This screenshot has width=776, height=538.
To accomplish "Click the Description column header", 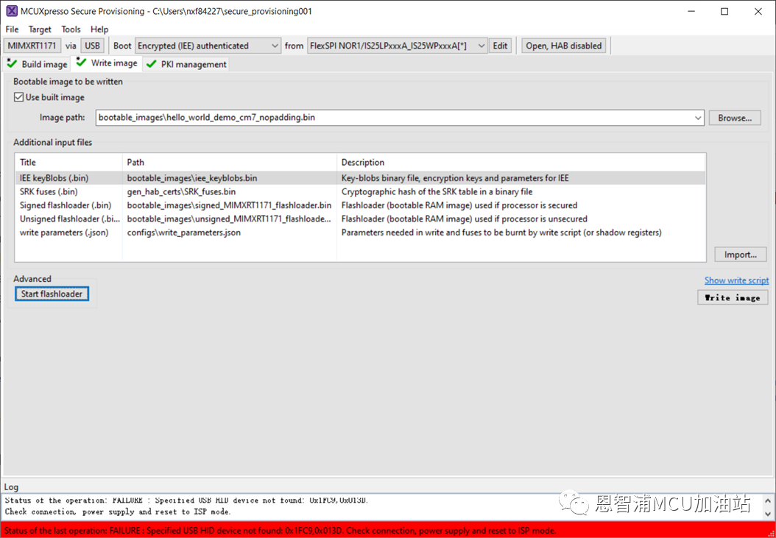I will 521,163.
